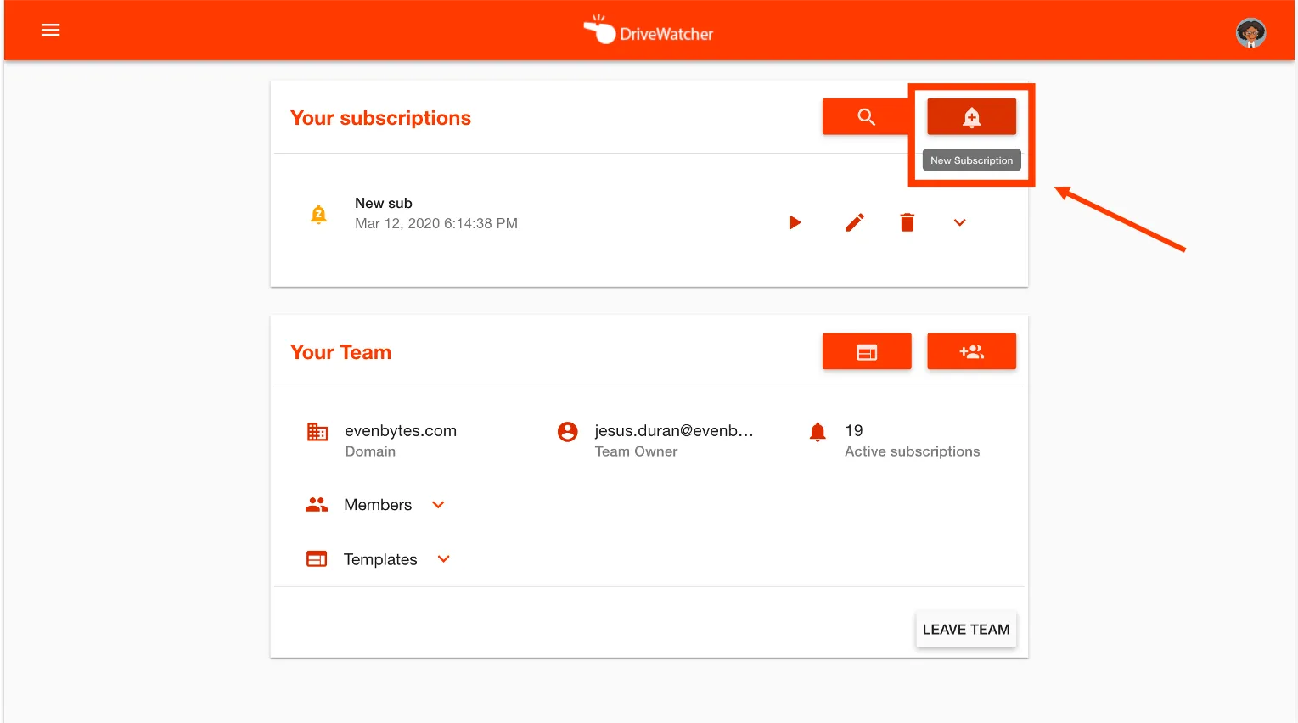Click the 'Templates' label
This screenshot has height=723, width=1298.
(x=380, y=559)
